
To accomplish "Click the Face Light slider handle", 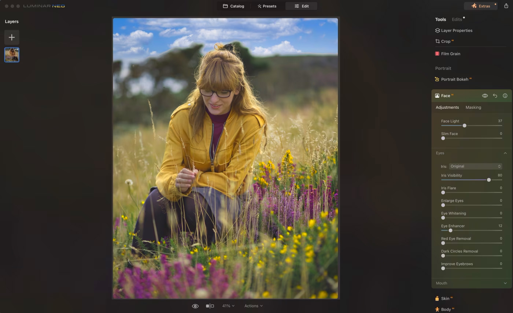I will point(464,126).
